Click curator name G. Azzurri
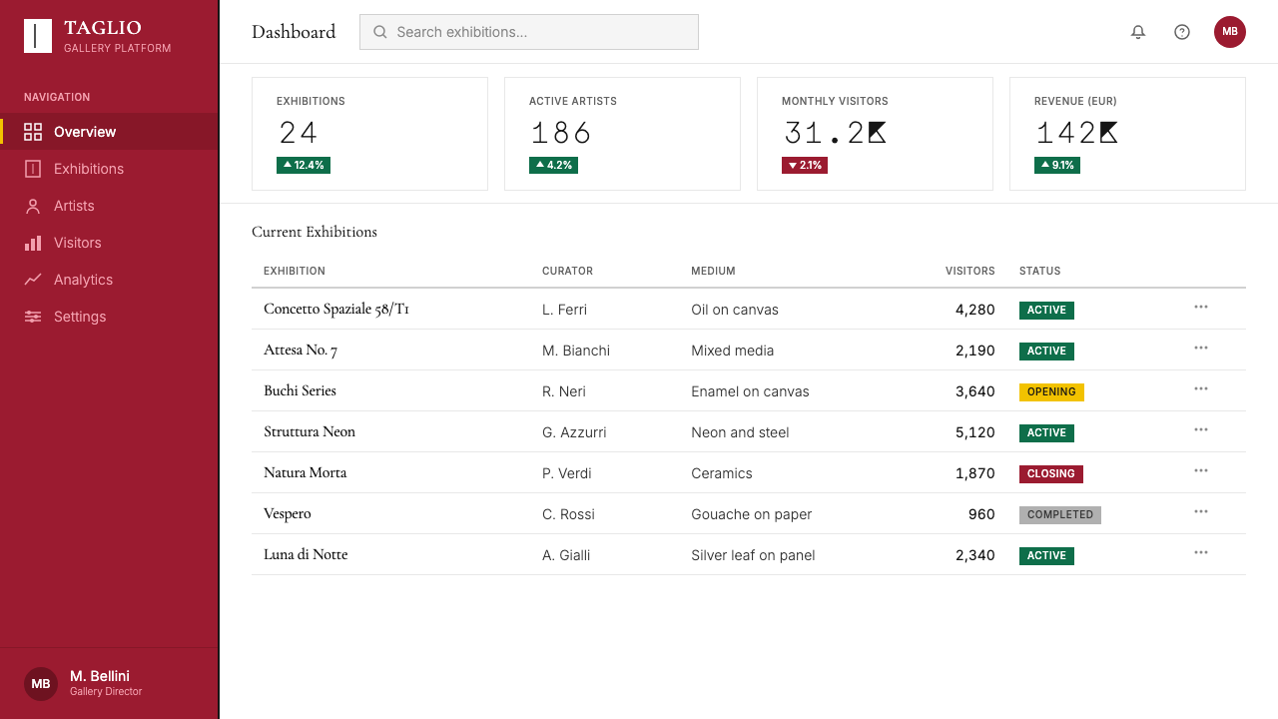 [x=574, y=432]
